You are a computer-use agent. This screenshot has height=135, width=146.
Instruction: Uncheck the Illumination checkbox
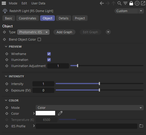(x=49, y=60)
